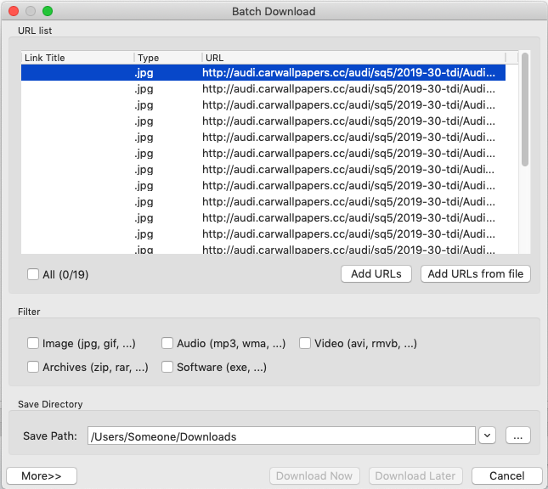The image size is (548, 489).
Task: Click the Save Path input field
Action: pyautogui.click(x=281, y=436)
